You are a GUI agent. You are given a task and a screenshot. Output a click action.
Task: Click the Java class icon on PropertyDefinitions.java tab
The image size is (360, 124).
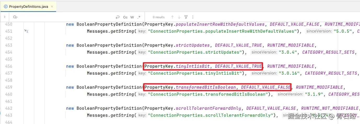(x=6, y=6)
